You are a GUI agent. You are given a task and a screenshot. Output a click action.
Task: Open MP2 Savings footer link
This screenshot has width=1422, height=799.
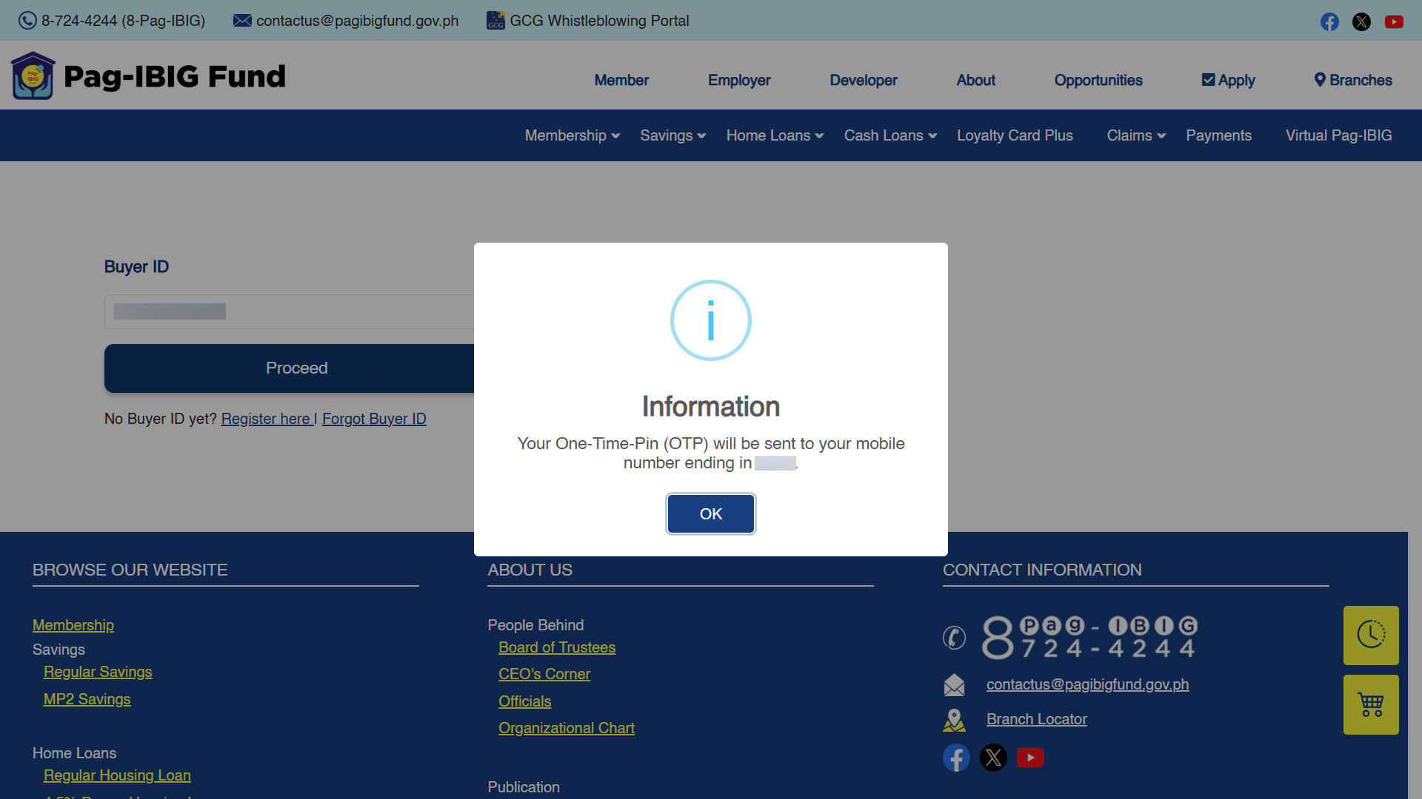[87, 699]
